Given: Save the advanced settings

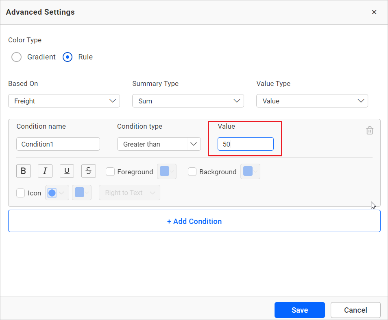Looking at the screenshot, I should (x=299, y=310).
